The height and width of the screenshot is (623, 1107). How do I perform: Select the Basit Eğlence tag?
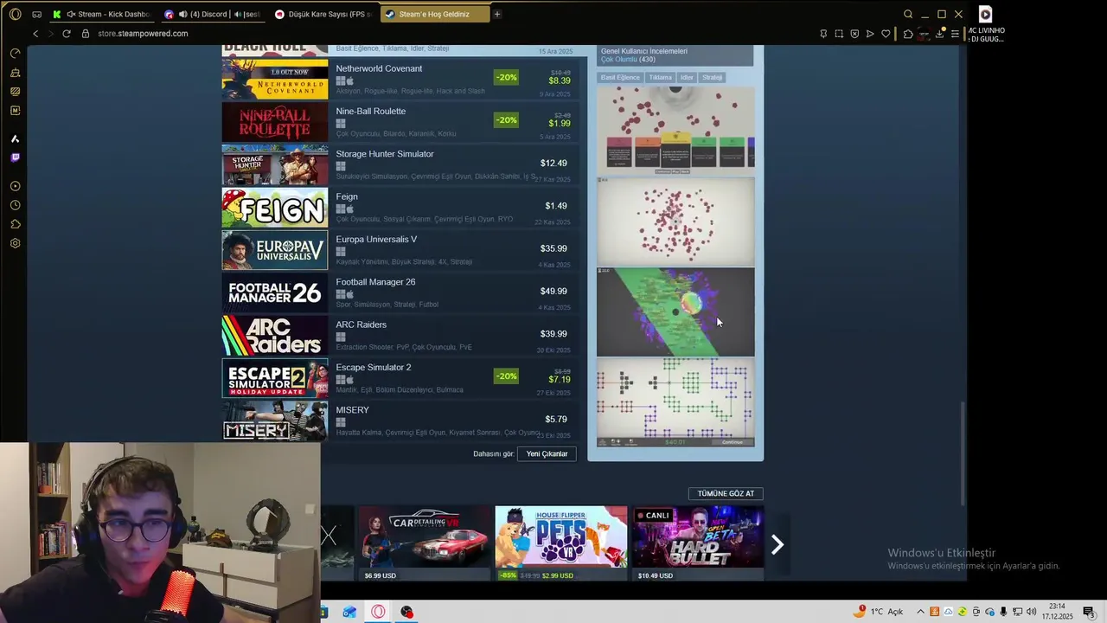click(x=620, y=78)
